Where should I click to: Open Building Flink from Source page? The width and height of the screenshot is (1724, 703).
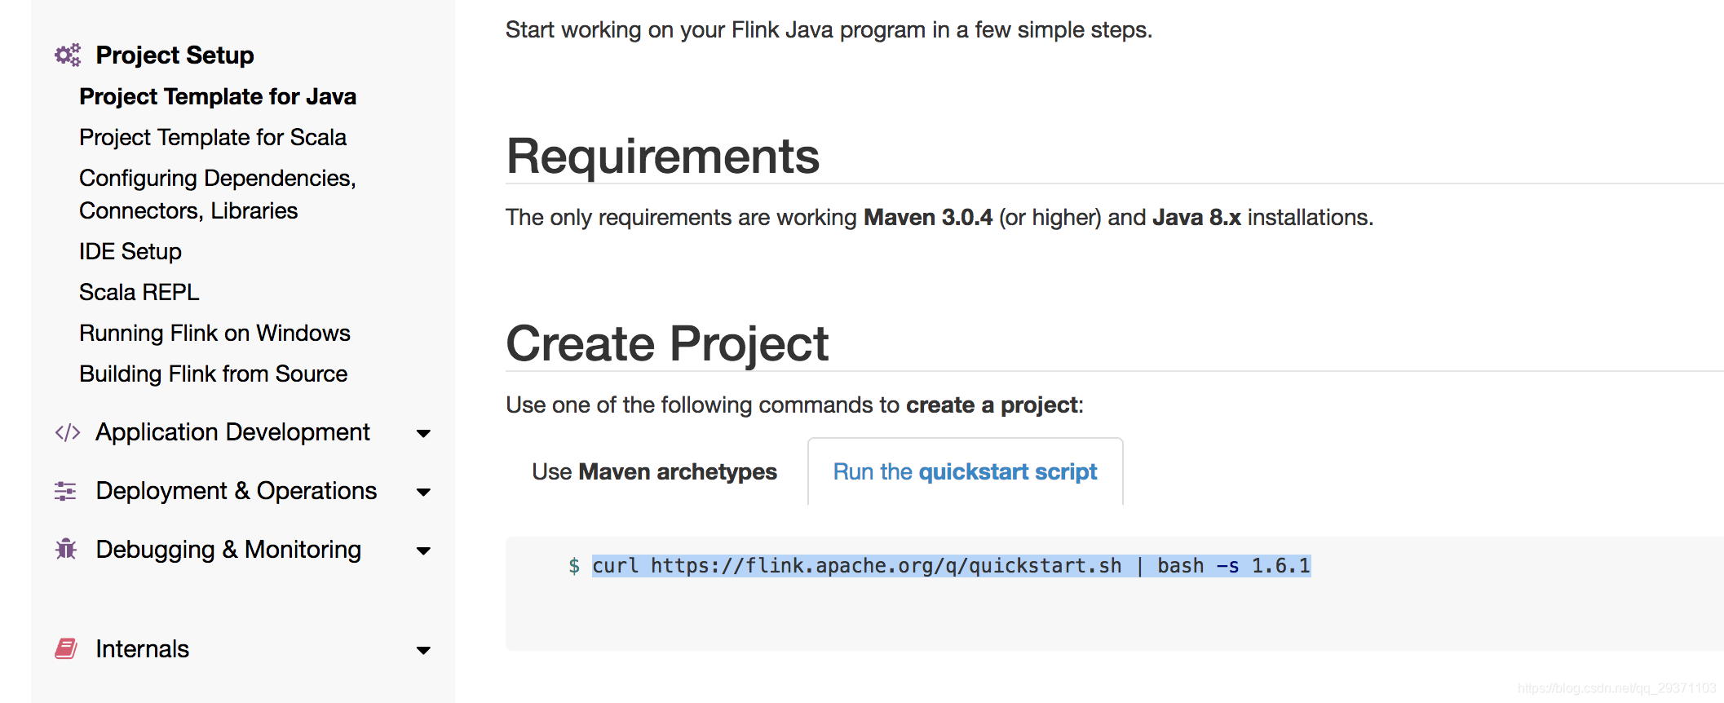tap(214, 374)
